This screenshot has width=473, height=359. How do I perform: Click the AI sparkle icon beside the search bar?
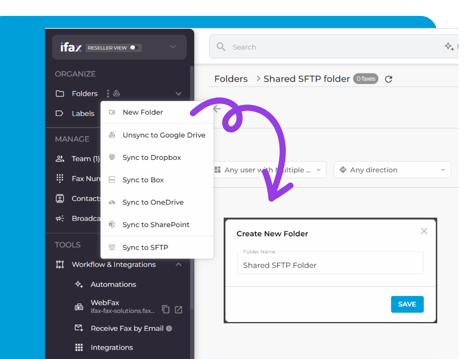[x=449, y=47]
